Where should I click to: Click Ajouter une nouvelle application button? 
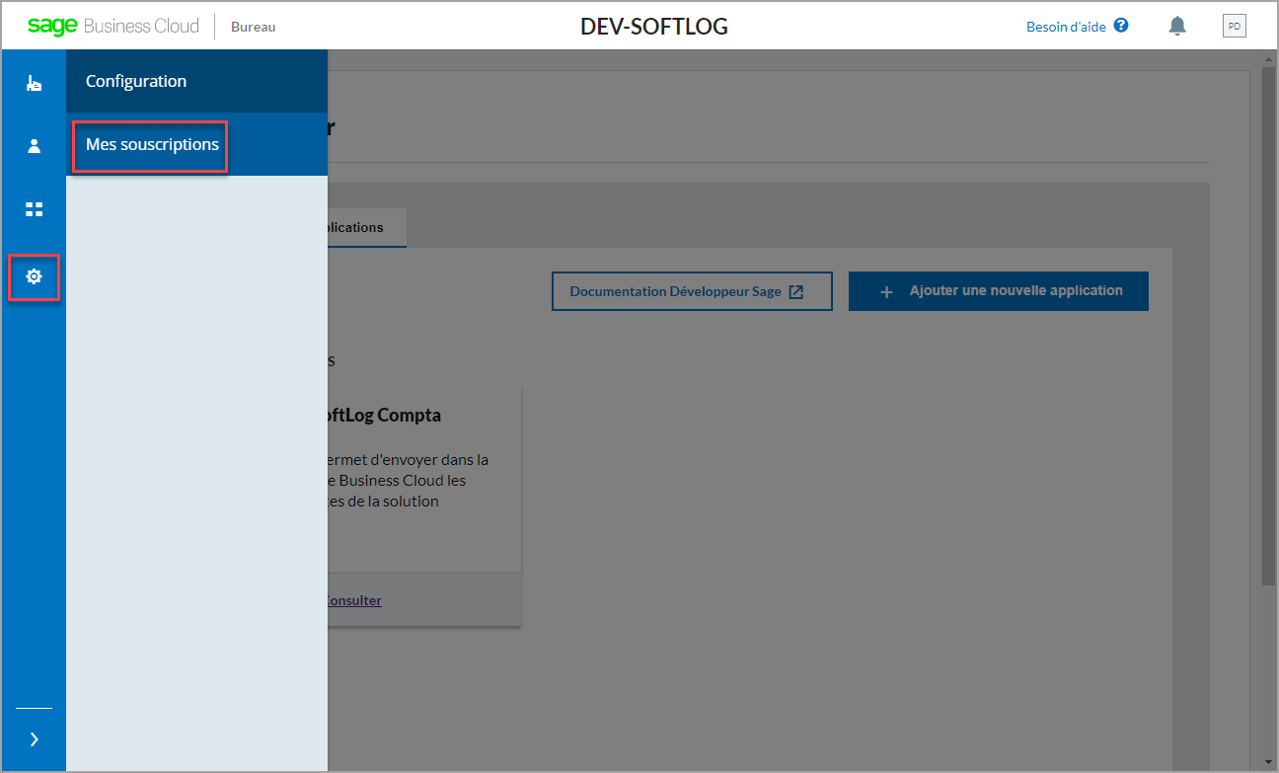point(999,291)
